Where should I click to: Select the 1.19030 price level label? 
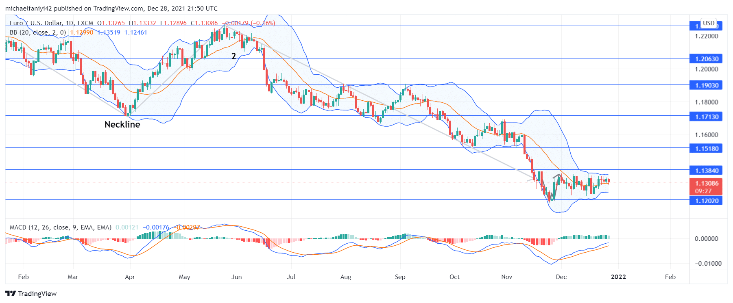pyautogui.click(x=706, y=85)
